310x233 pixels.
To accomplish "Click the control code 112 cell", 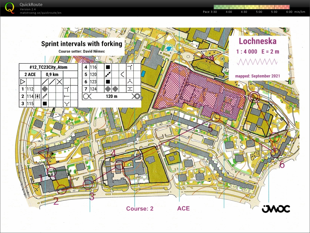I will pos(30,89).
